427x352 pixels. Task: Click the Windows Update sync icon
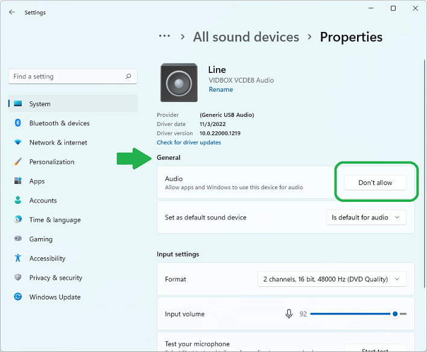point(18,297)
